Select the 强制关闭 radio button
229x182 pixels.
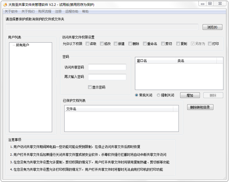pos(158,95)
